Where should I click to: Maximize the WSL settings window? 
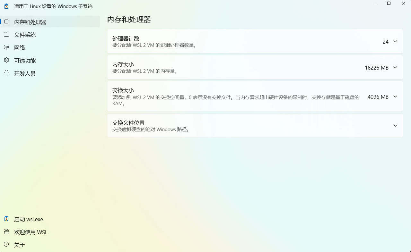tap(389, 3)
